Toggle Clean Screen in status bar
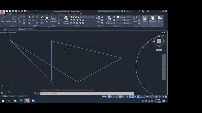 point(163,97)
